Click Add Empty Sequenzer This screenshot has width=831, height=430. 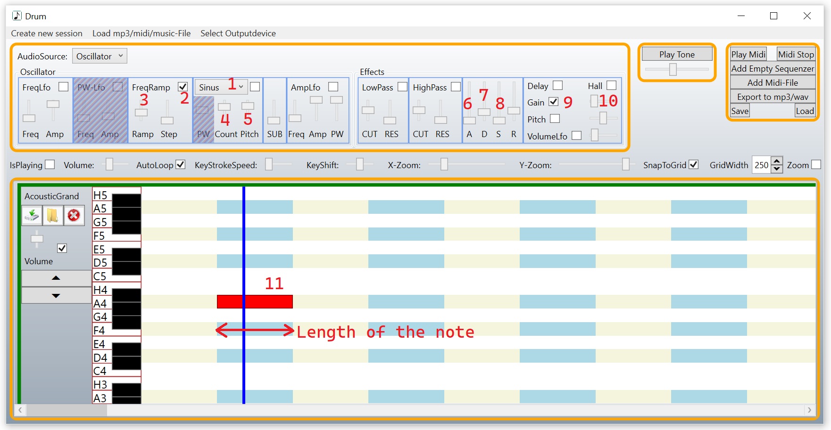coord(773,69)
